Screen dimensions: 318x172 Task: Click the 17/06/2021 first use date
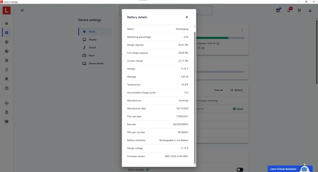182,116
